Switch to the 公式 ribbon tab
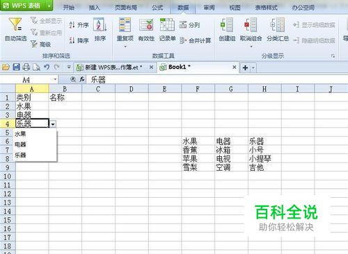This screenshot has height=254, width=348. click(157, 8)
